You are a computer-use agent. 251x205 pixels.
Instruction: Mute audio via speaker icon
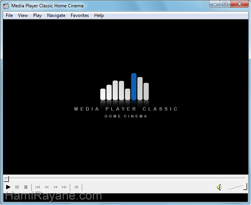(219, 187)
